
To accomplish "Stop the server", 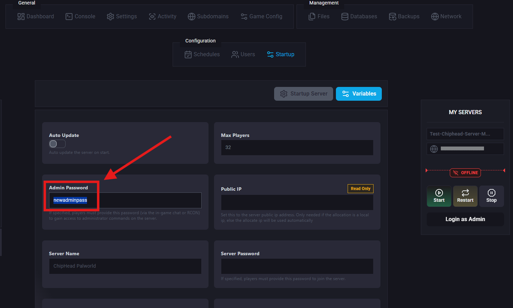I will 492,196.
